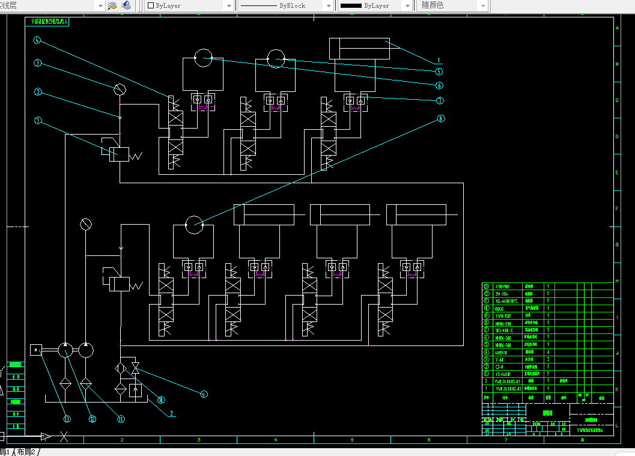The width and height of the screenshot is (635, 456).
Task: Select balloon number 11 at the bottom
Action: (x=121, y=419)
